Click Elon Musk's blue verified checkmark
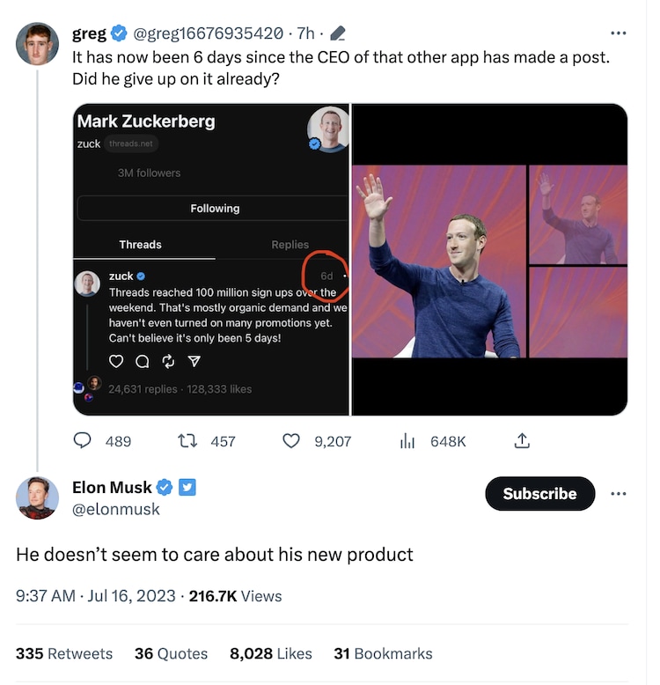 tap(165, 488)
